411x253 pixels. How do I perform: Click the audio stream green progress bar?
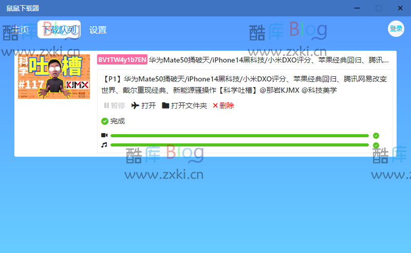[x=239, y=145]
